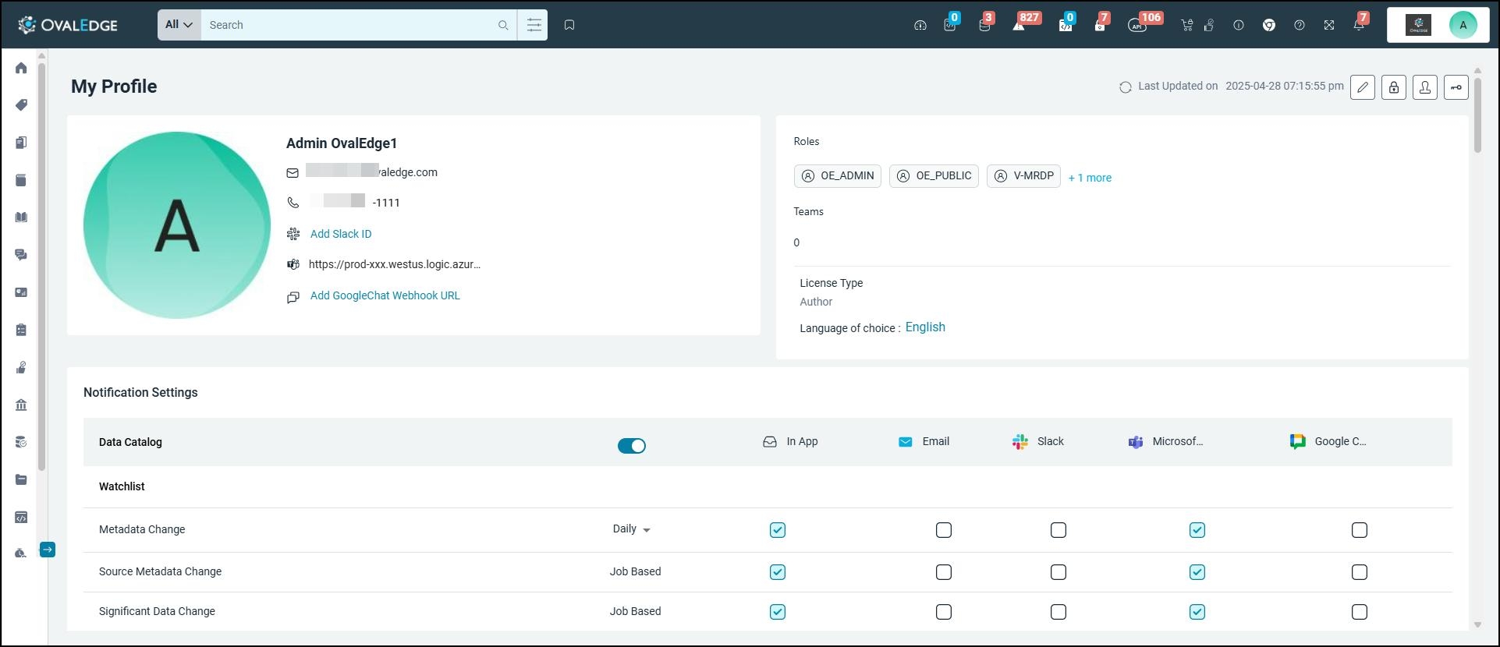Open the notifications bell icon

1358,25
